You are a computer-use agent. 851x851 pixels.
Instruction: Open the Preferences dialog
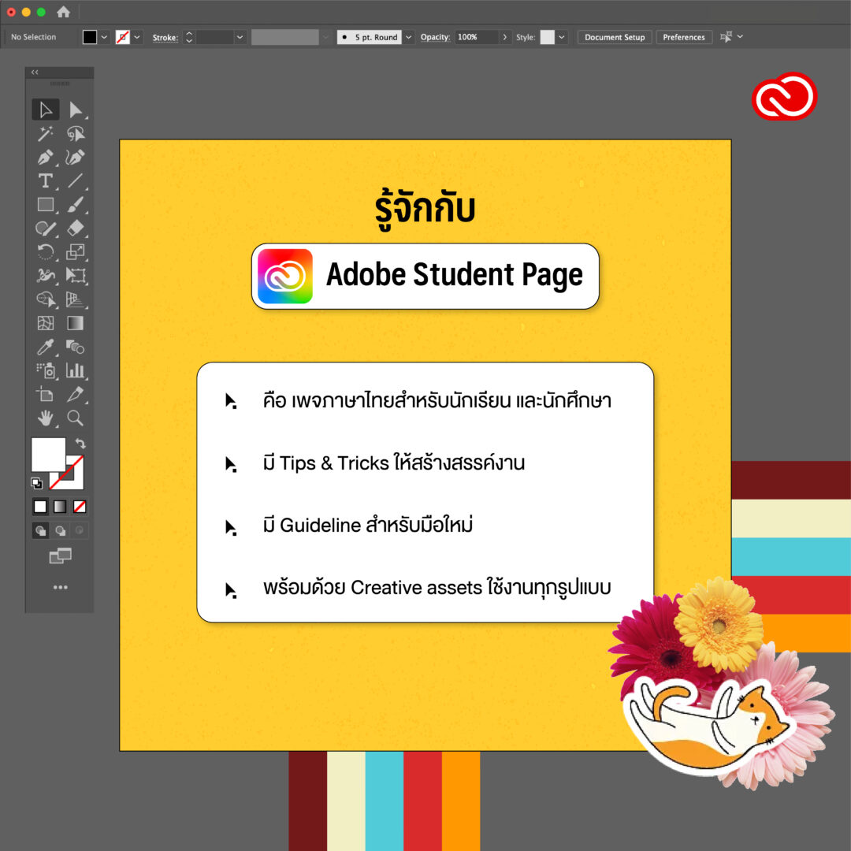683,37
